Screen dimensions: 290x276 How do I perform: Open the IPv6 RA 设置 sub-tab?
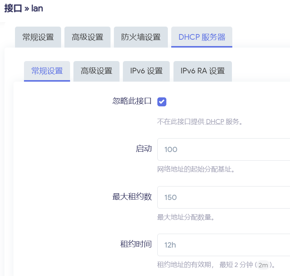202,71
